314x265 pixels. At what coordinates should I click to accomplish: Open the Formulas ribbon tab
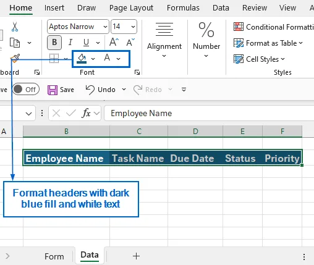183,8
